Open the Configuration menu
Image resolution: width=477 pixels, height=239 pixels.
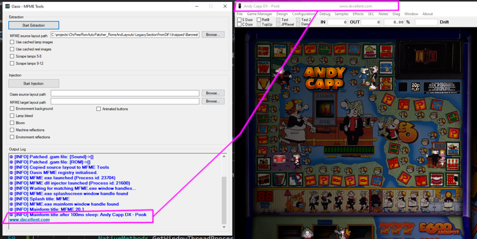pyautogui.click(x=303, y=14)
